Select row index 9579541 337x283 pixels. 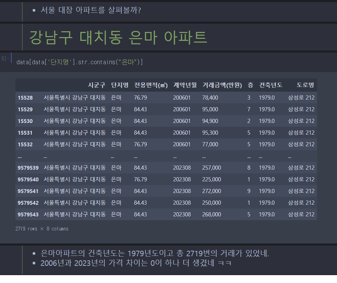coord(28,191)
